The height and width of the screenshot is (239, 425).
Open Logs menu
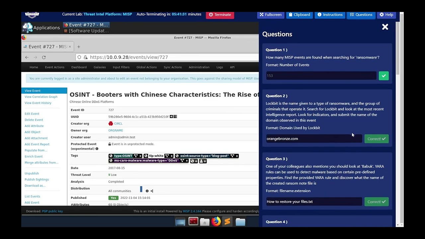pyautogui.click(x=220, y=67)
